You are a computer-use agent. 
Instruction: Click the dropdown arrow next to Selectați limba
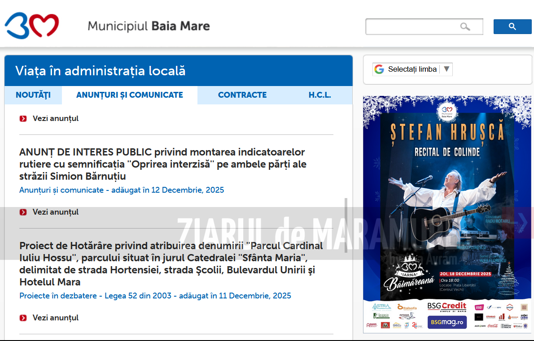click(x=446, y=69)
